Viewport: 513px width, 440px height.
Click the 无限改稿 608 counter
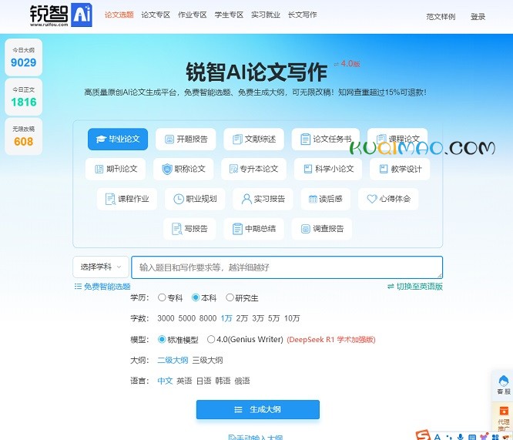[24, 136]
